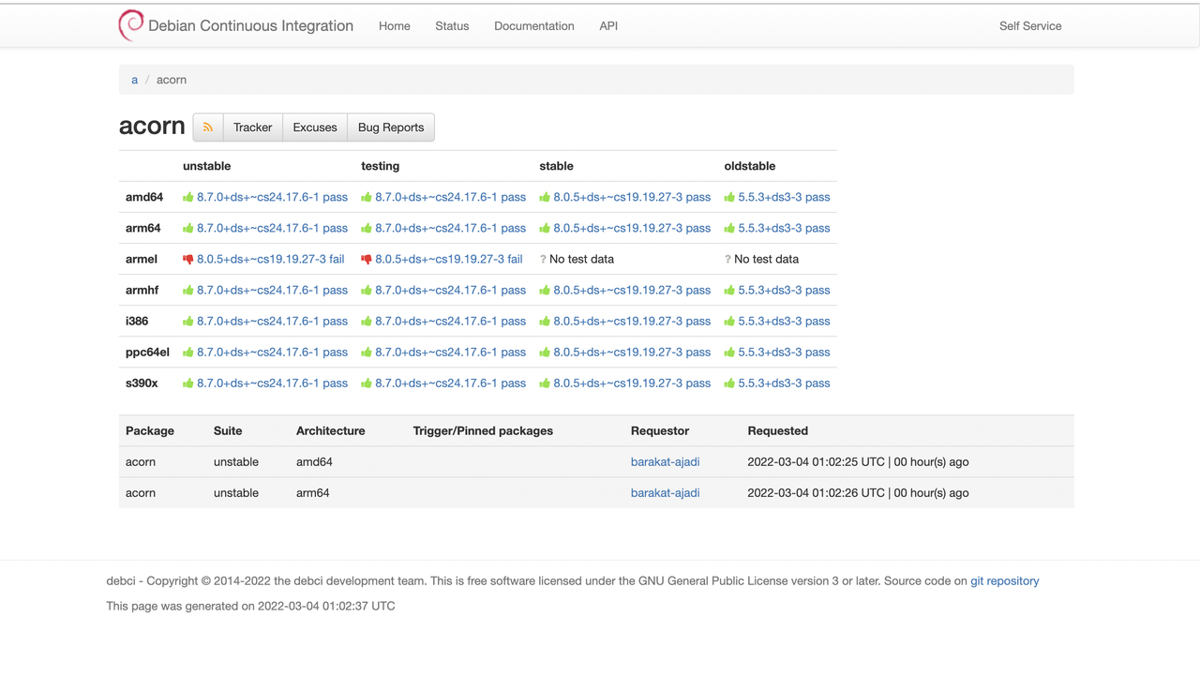Screen dimensions: 1200x692
Task: Click the 'acorn' page heading
Action: [x=152, y=126]
